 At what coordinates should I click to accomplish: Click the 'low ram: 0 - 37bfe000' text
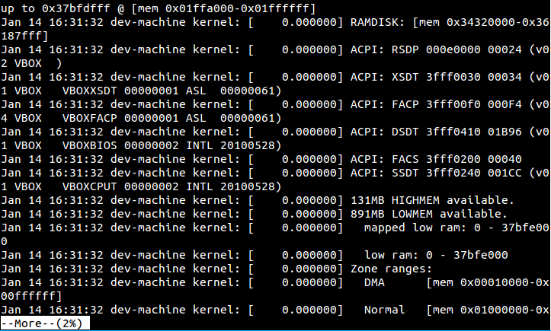(x=436, y=255)
